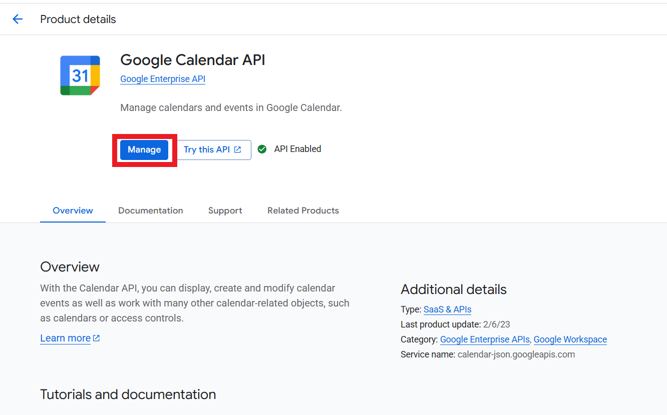
Task: Click the last product update date 2/6/23
Action: (x=497, y=324)
